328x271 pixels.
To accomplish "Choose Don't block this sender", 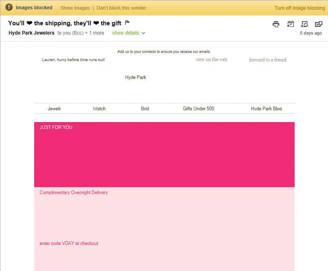I will pos(121,8).
